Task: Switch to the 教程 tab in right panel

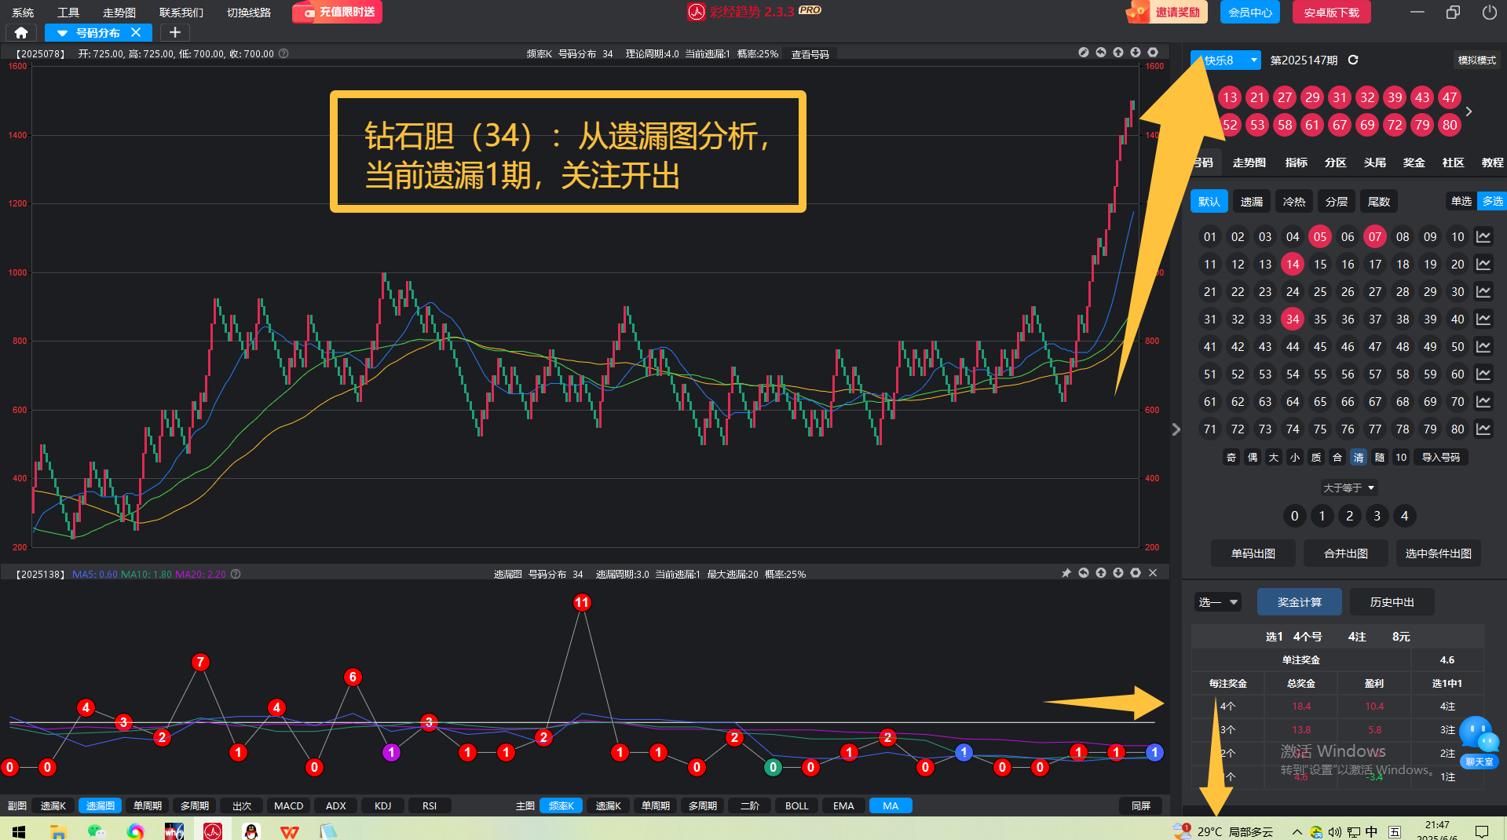Action: (1493, 163)
